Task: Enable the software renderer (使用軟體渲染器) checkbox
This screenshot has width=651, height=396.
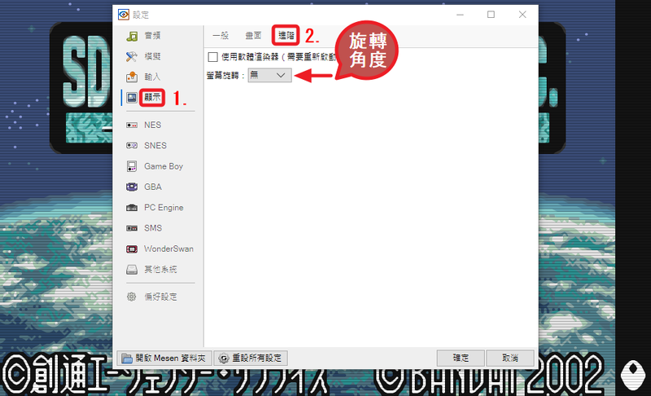Action: [x=213, y=57]
